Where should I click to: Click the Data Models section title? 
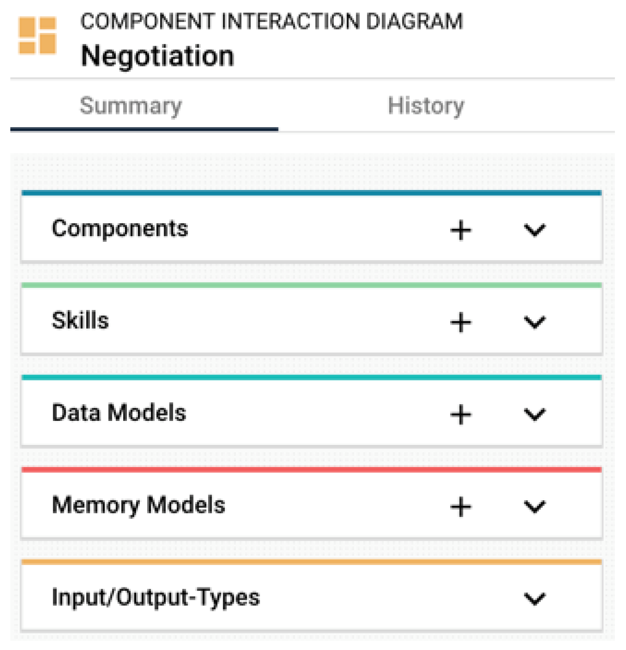point(119,412)
